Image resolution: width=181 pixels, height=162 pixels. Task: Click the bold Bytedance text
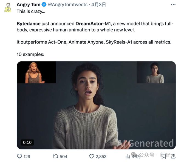click(x=29, y=24)
